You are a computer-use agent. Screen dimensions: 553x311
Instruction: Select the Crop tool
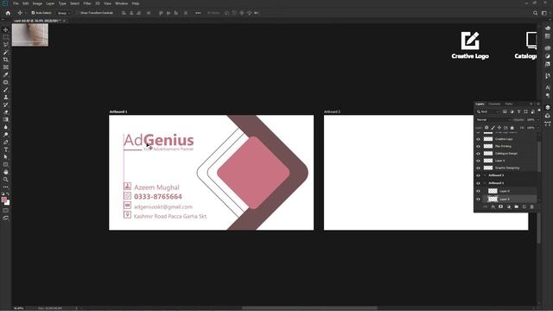(6, 60)
